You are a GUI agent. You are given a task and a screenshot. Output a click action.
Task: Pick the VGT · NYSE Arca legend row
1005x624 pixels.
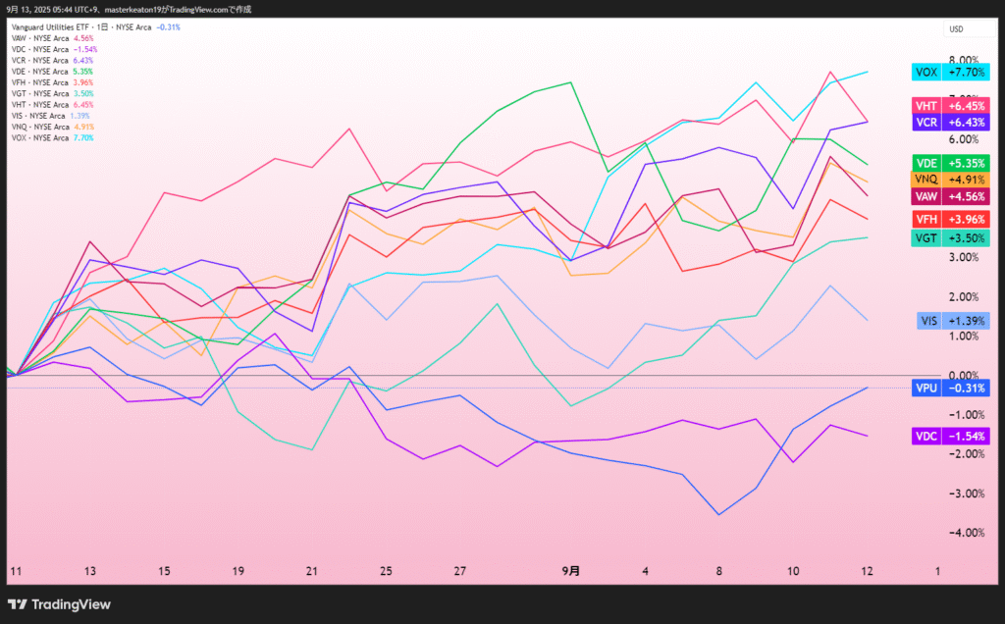pyautogui.click(x=53, y=93)
